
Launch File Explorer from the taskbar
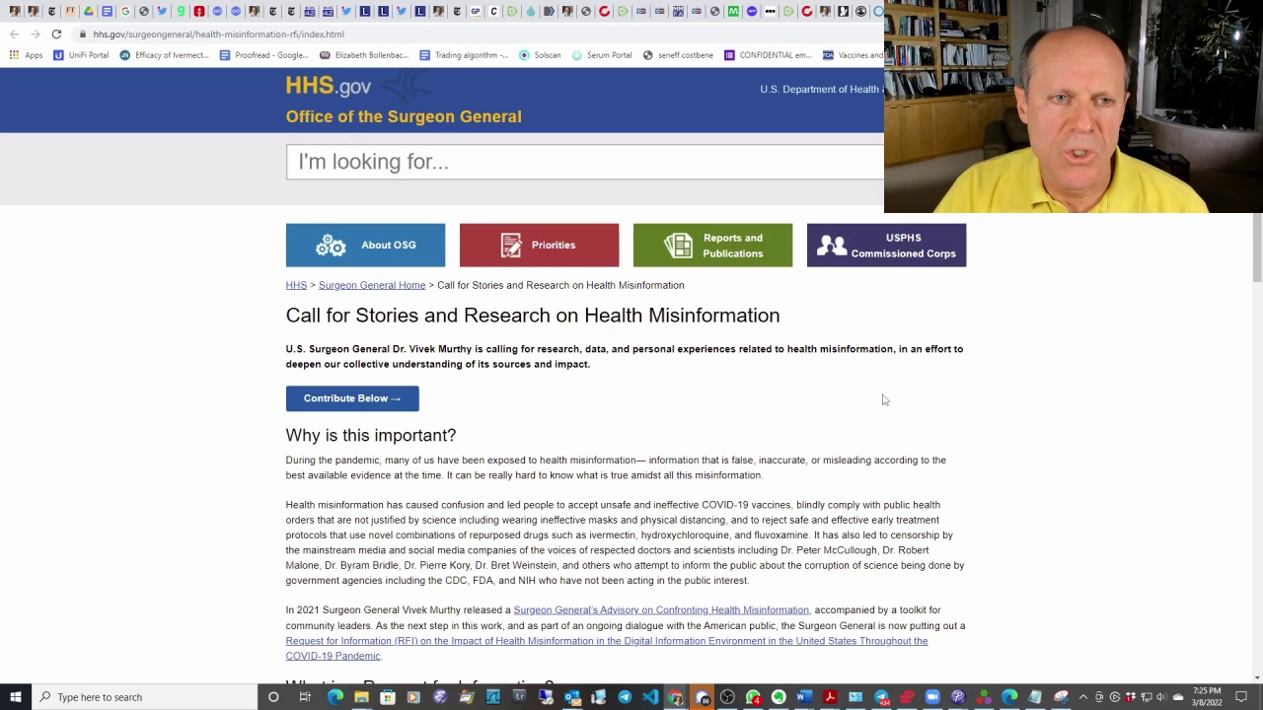click(362, 697)
